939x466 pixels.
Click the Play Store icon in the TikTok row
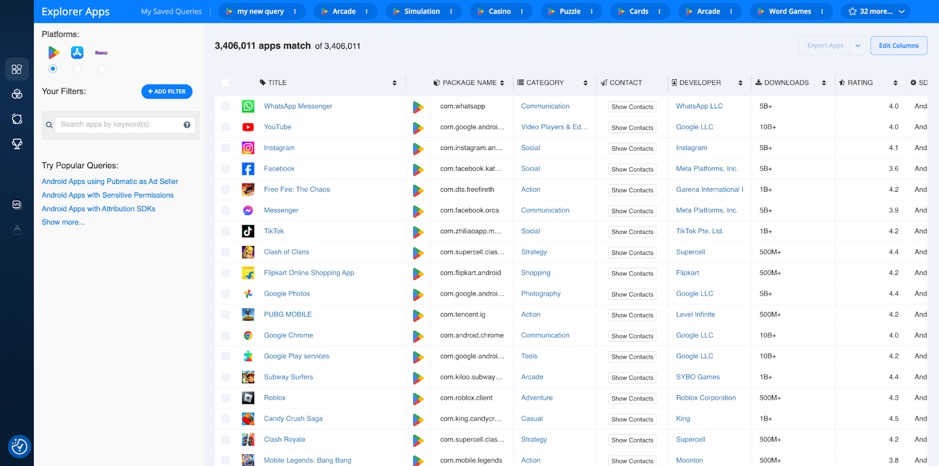tap(418, 232)
